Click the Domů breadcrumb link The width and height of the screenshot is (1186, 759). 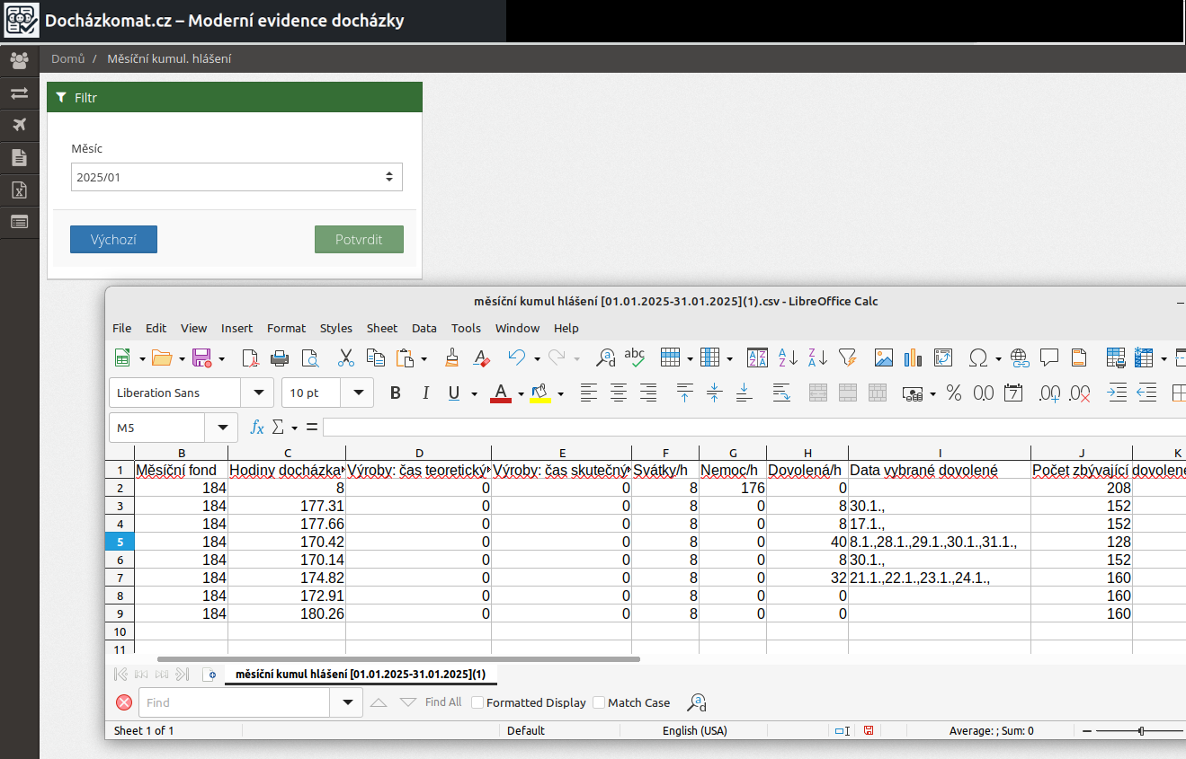67,58
